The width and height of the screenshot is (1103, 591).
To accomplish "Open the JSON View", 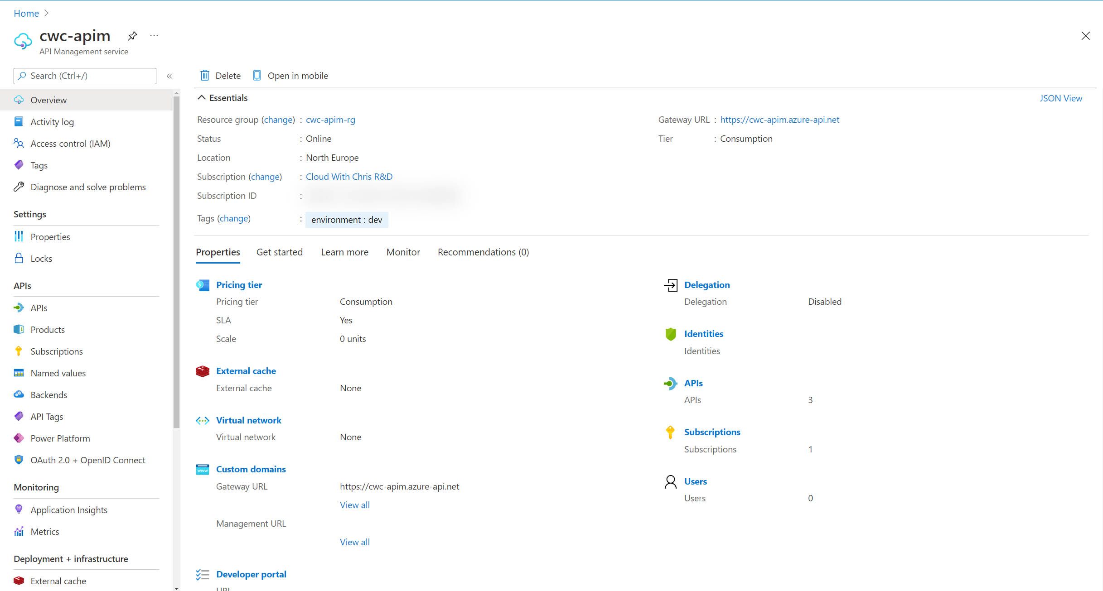I will coord(1060,98).
